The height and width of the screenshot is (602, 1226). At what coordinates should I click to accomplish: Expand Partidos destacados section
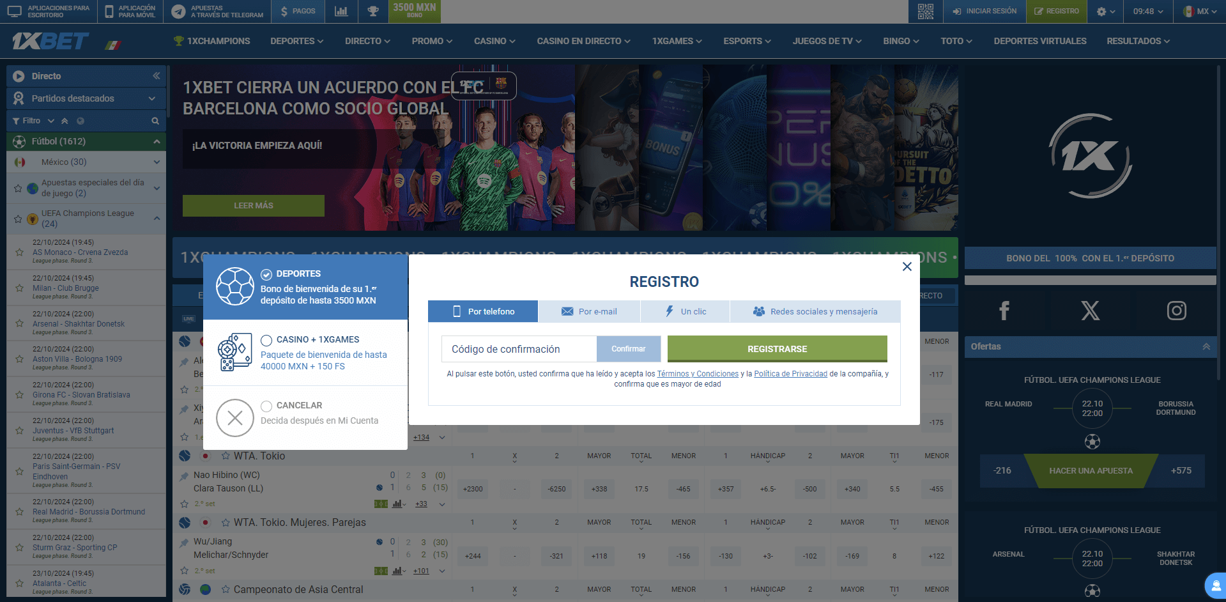pos(86,98)
